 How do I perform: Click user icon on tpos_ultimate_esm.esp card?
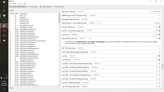coord(159,38)
